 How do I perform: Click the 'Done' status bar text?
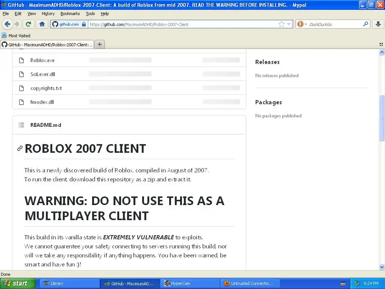click(6, 274)
